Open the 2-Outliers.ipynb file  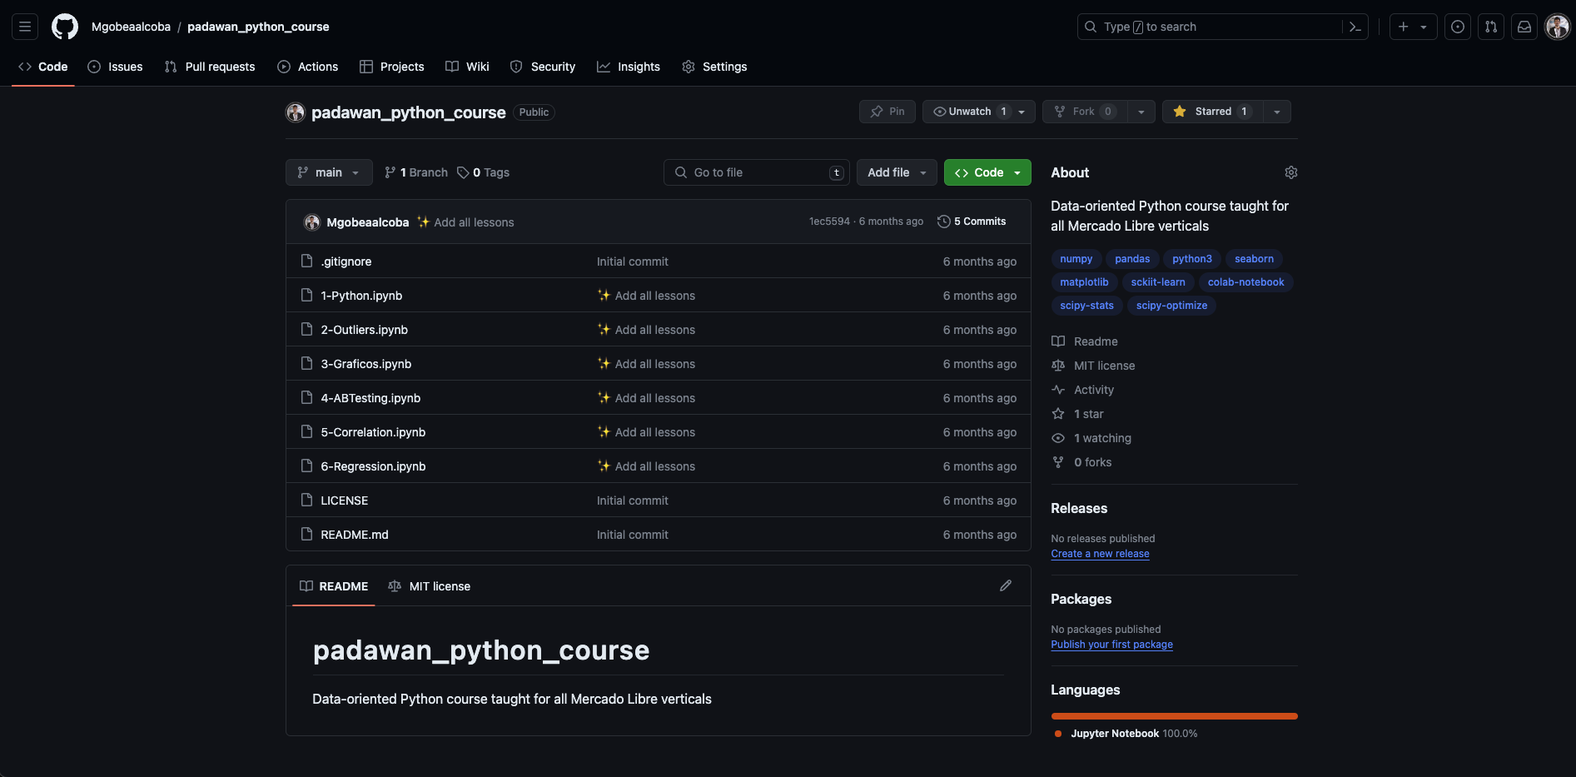coord(365,330)
